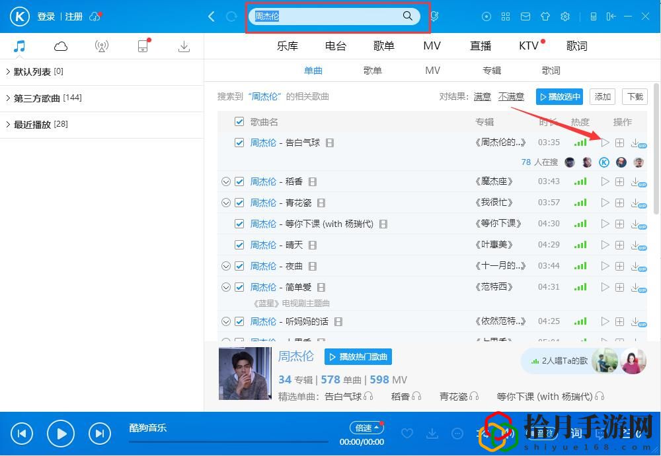Uncheck the 告白气球 checkbox

239,143
